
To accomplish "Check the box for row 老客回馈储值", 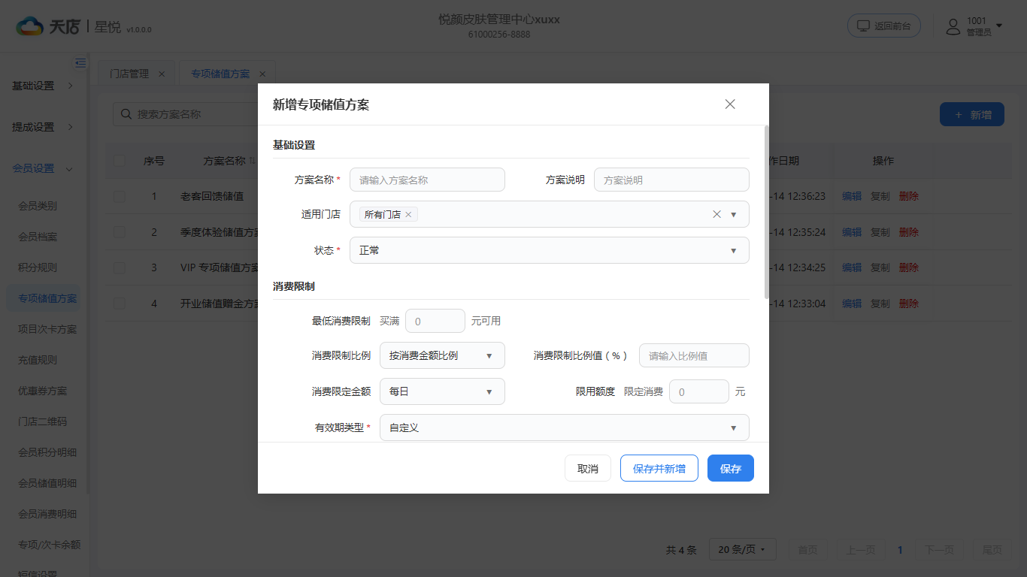I will 120,196.
